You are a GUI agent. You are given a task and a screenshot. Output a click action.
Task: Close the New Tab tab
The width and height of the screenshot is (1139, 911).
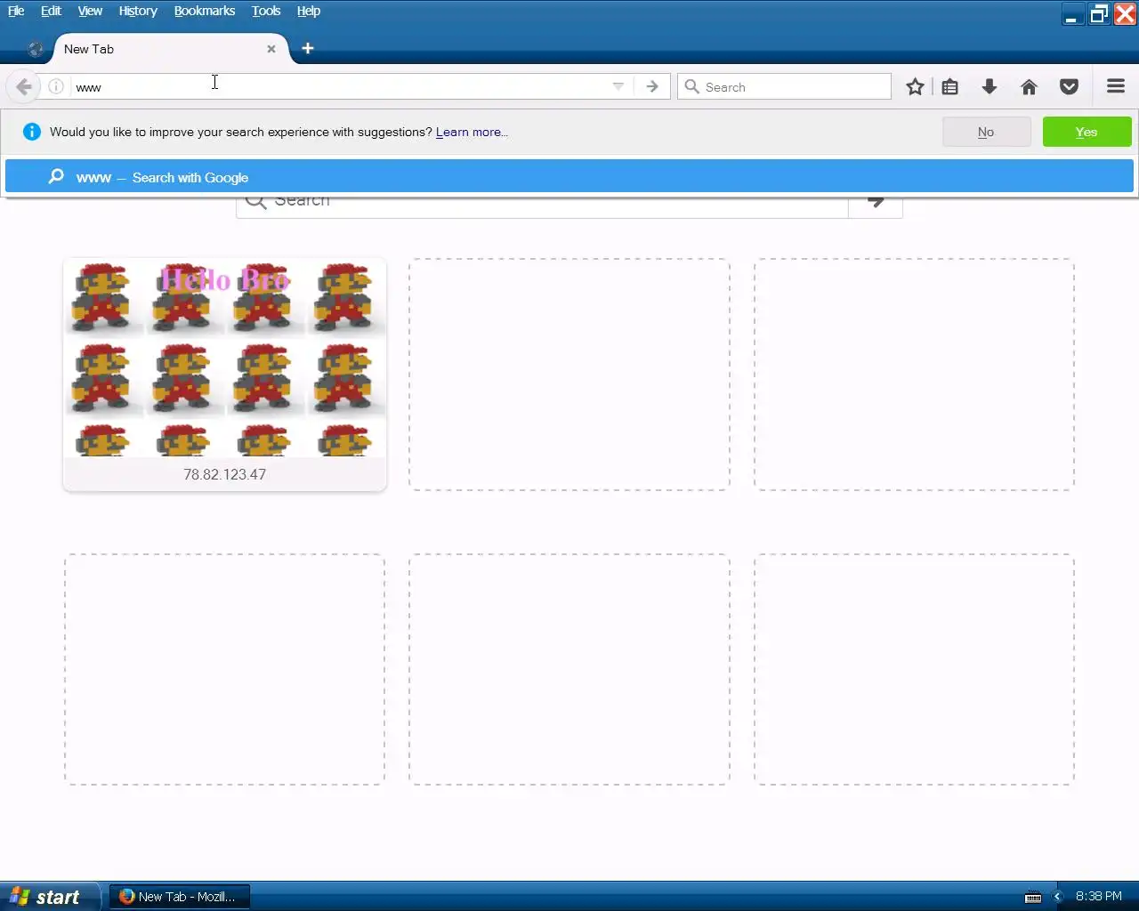click(x=271, y=49)
